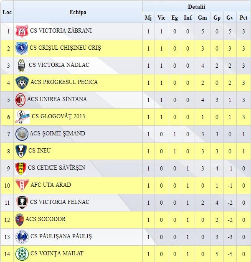
Task: Click the CS Victoria Felnac crest
Action: coord(22,203)
